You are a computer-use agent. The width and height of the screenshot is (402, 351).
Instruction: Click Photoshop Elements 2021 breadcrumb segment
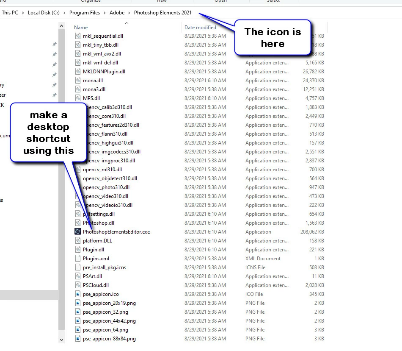click(163, 13)
